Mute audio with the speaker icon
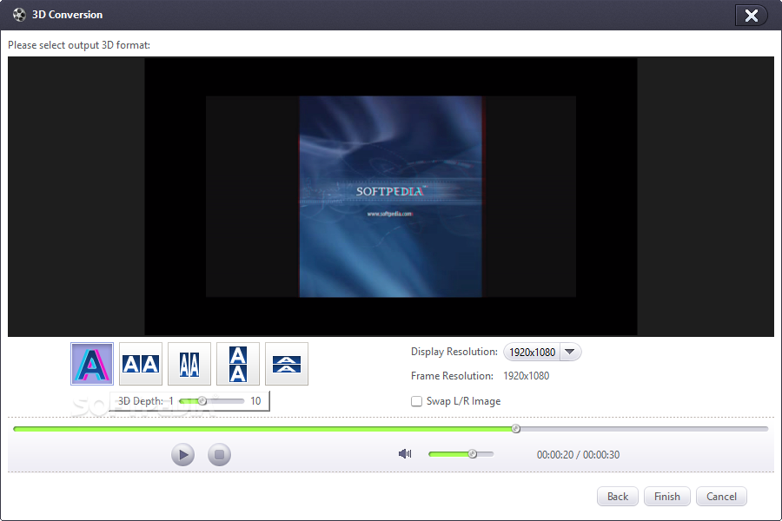The image size is (782, 521). (x=405, y=453)
